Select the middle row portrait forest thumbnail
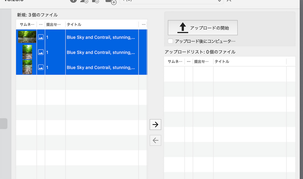303x179 pixels. coord(27,52)
